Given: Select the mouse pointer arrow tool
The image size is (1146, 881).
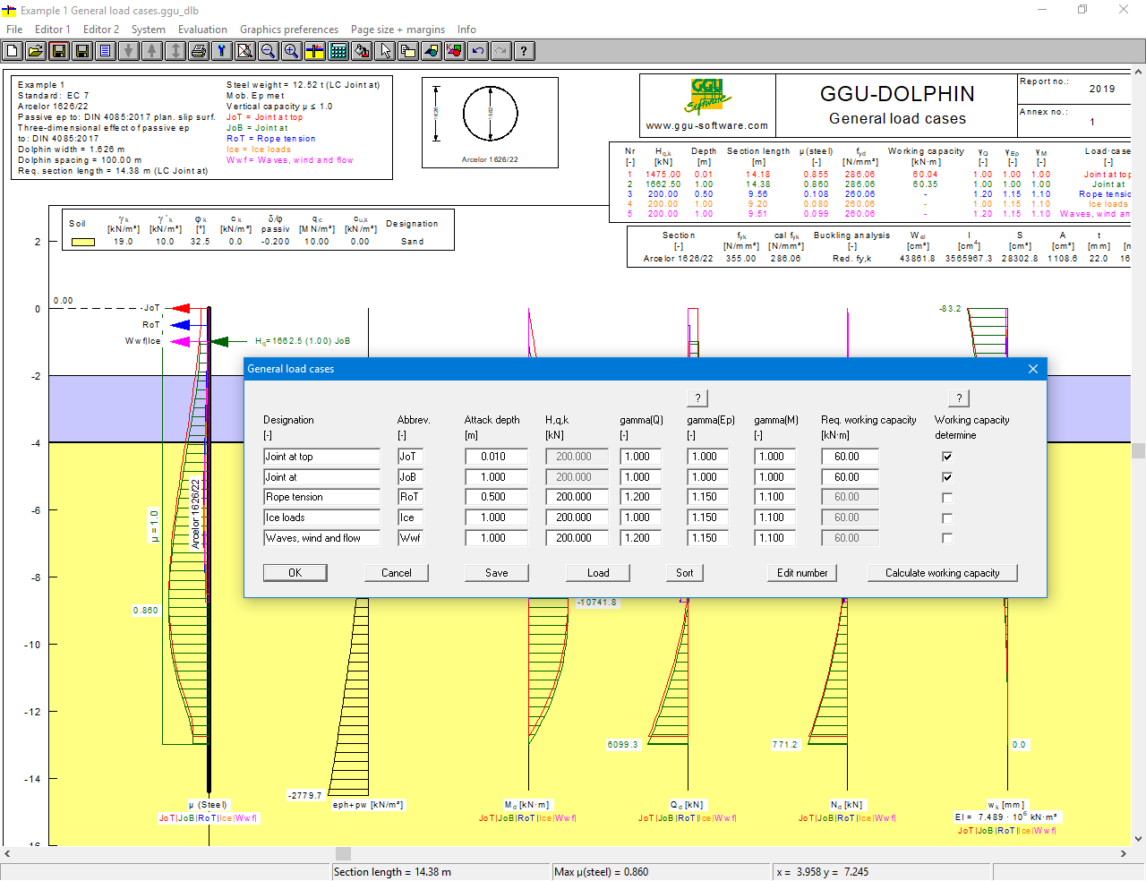Looking at the screenshot, I should pos(385,51).
